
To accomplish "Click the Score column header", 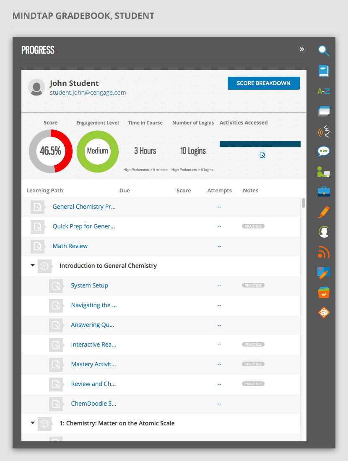I will (183, 190).
